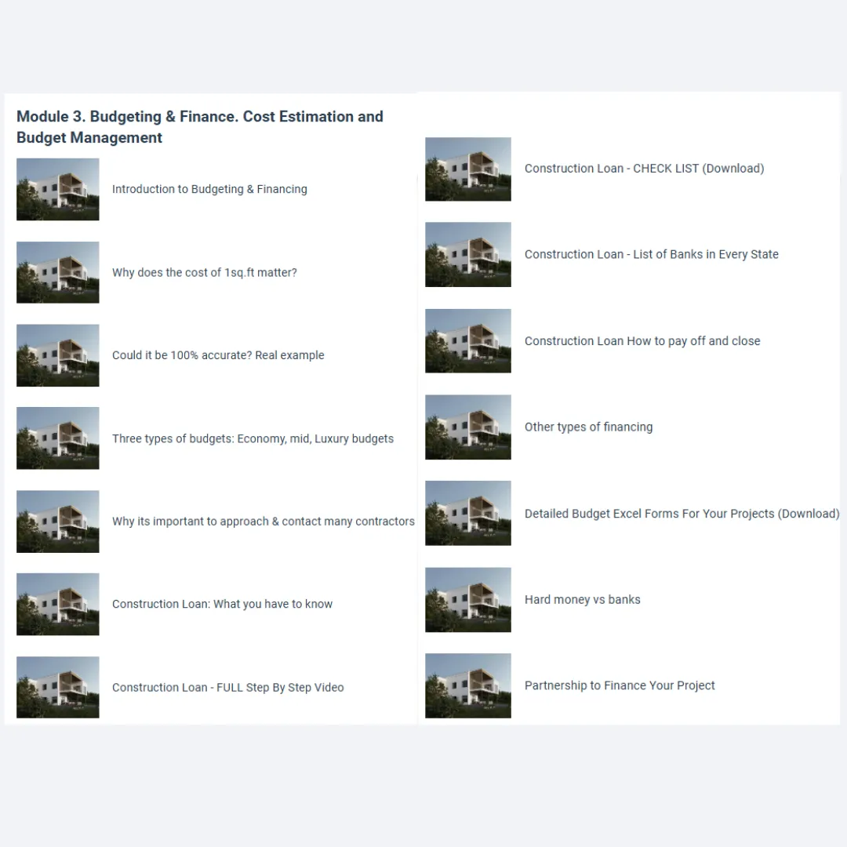Screen dimensions: 847x847
Task: Click thumbnail beside List of Banks in Every State
Action: click(x=467, y=254)
